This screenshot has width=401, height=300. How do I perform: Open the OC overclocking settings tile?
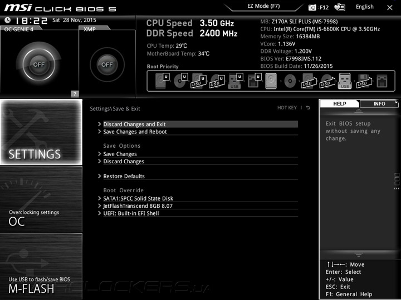click(x=41, y=199)
